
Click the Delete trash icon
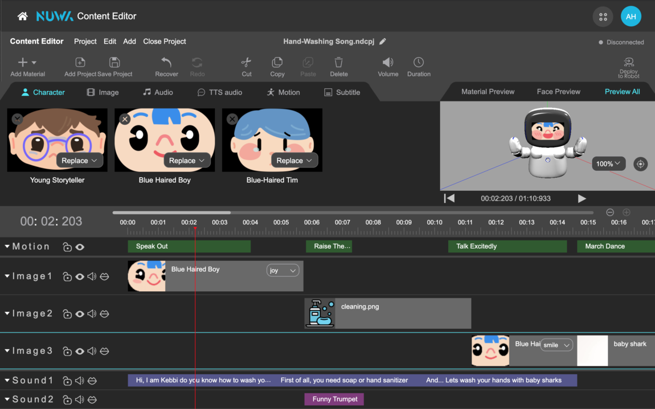coord(338,63)
